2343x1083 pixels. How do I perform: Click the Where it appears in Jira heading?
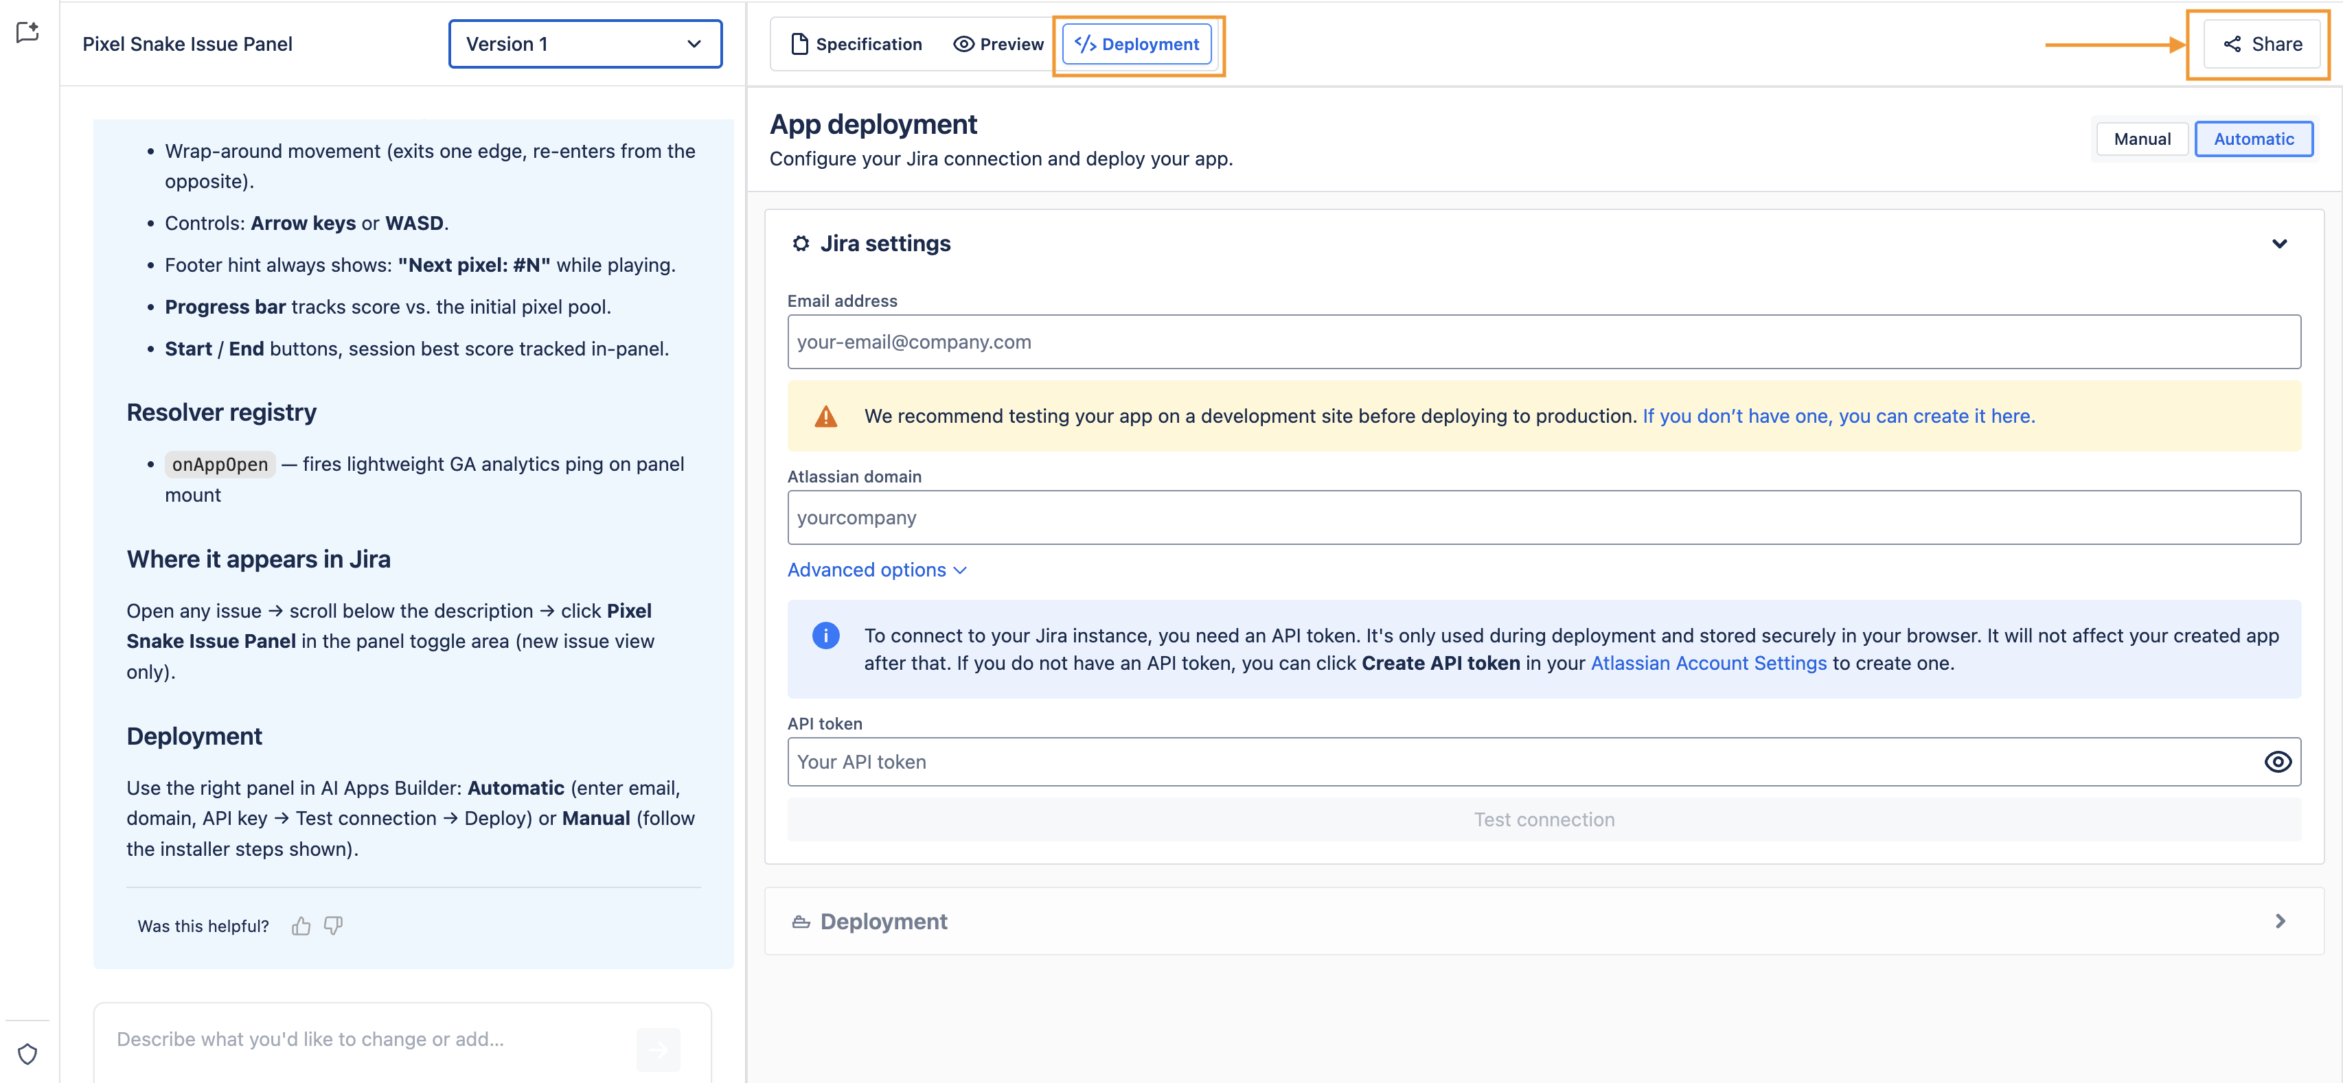pos(258,559)
